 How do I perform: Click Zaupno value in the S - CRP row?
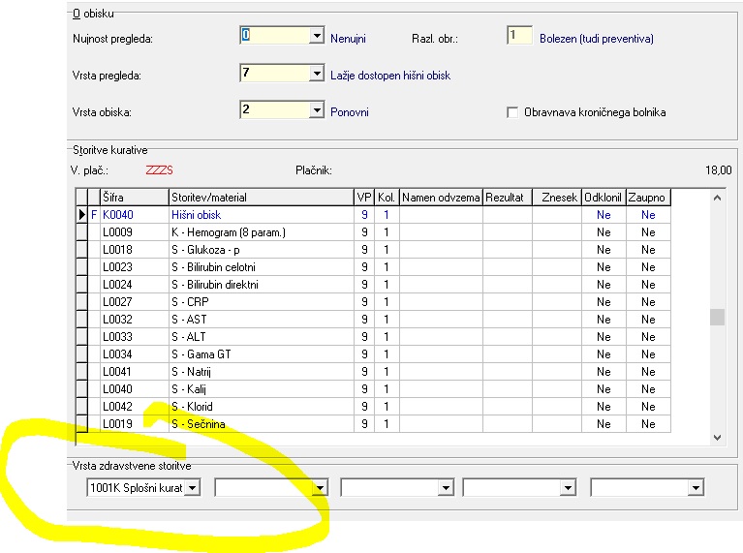click(x=648, y=302)
